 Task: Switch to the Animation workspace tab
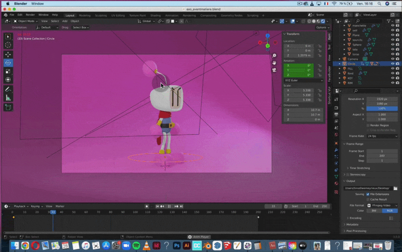tap(171, 15)
